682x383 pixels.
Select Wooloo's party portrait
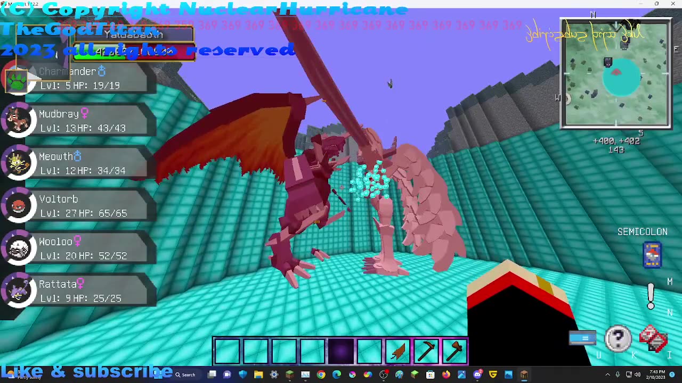click(18, 248)
